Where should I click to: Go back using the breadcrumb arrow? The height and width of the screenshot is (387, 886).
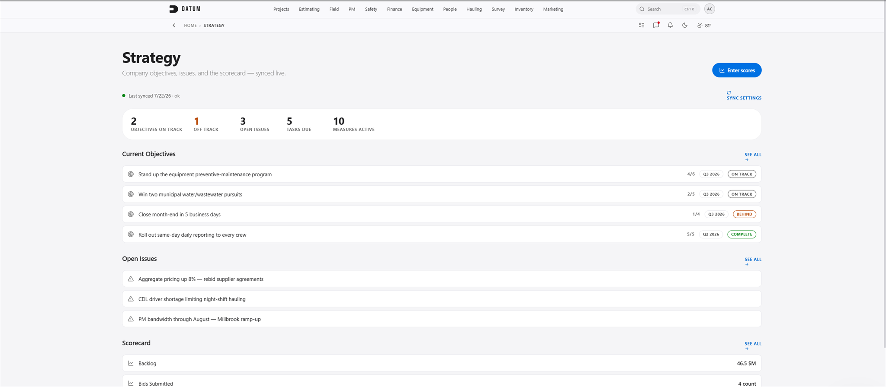[174, 25]
